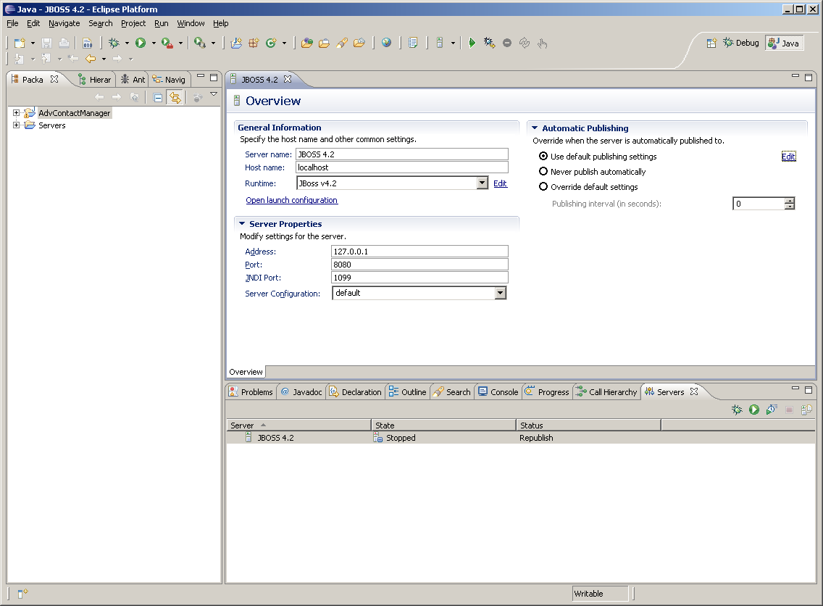Open the Project menu

point(133,23)
